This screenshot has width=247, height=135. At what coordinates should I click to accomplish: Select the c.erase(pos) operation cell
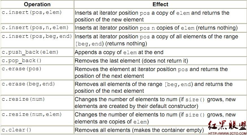pyautogui.click(x=37, y=72)
